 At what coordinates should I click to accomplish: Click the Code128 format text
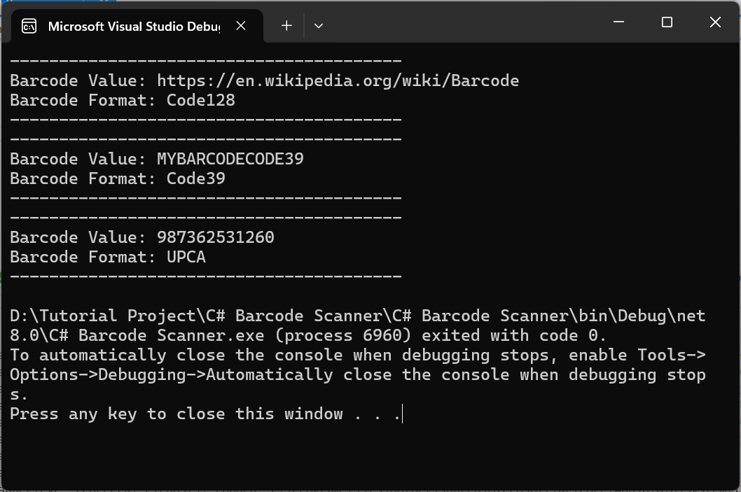(200, 100)
